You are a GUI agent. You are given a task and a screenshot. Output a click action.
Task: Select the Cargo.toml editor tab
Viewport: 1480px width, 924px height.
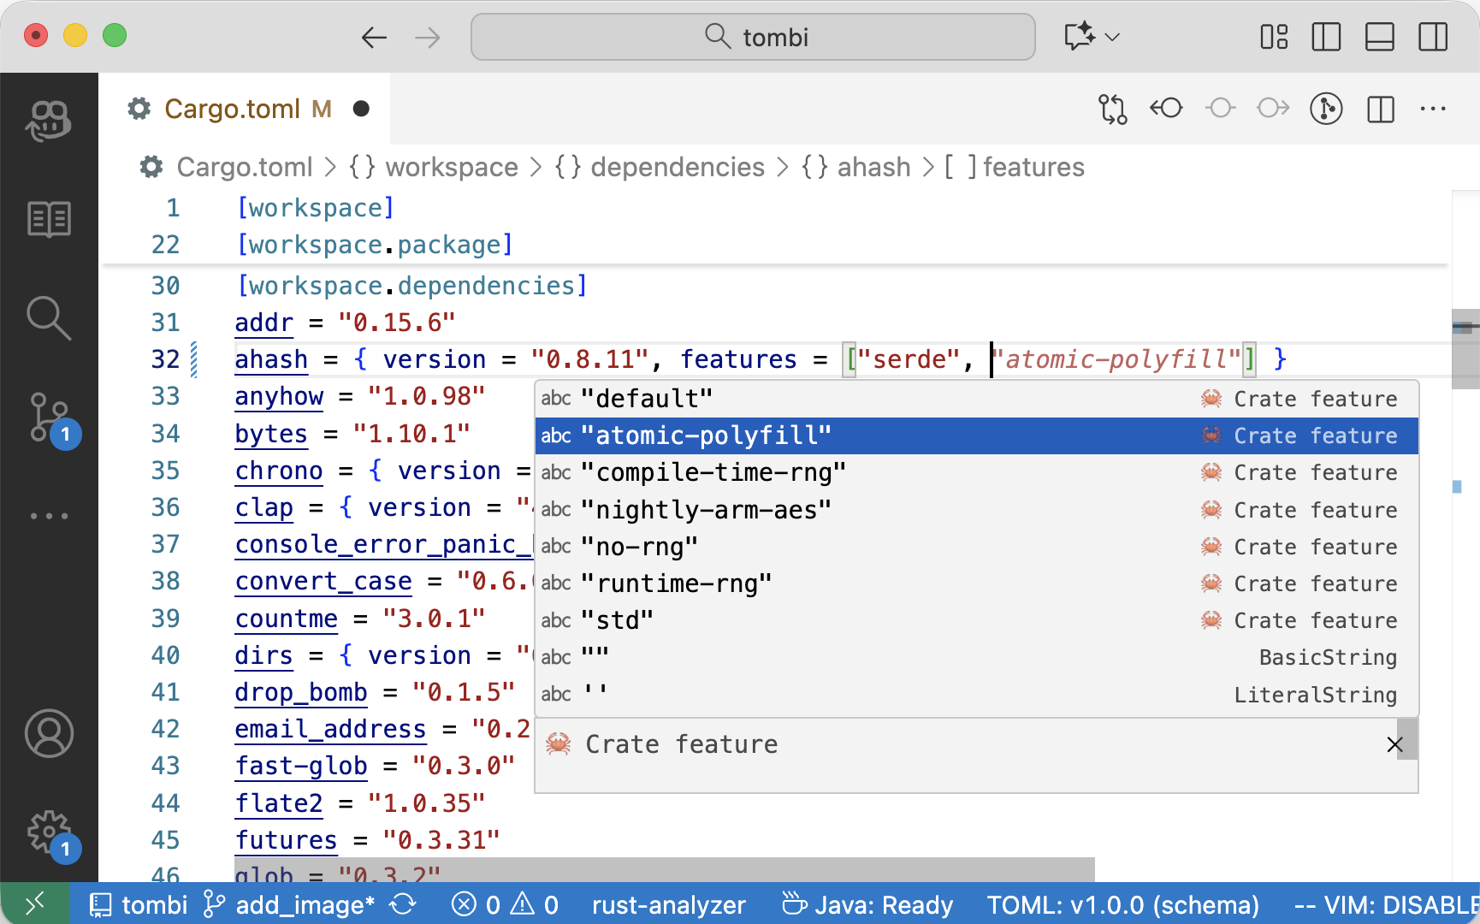231,109
